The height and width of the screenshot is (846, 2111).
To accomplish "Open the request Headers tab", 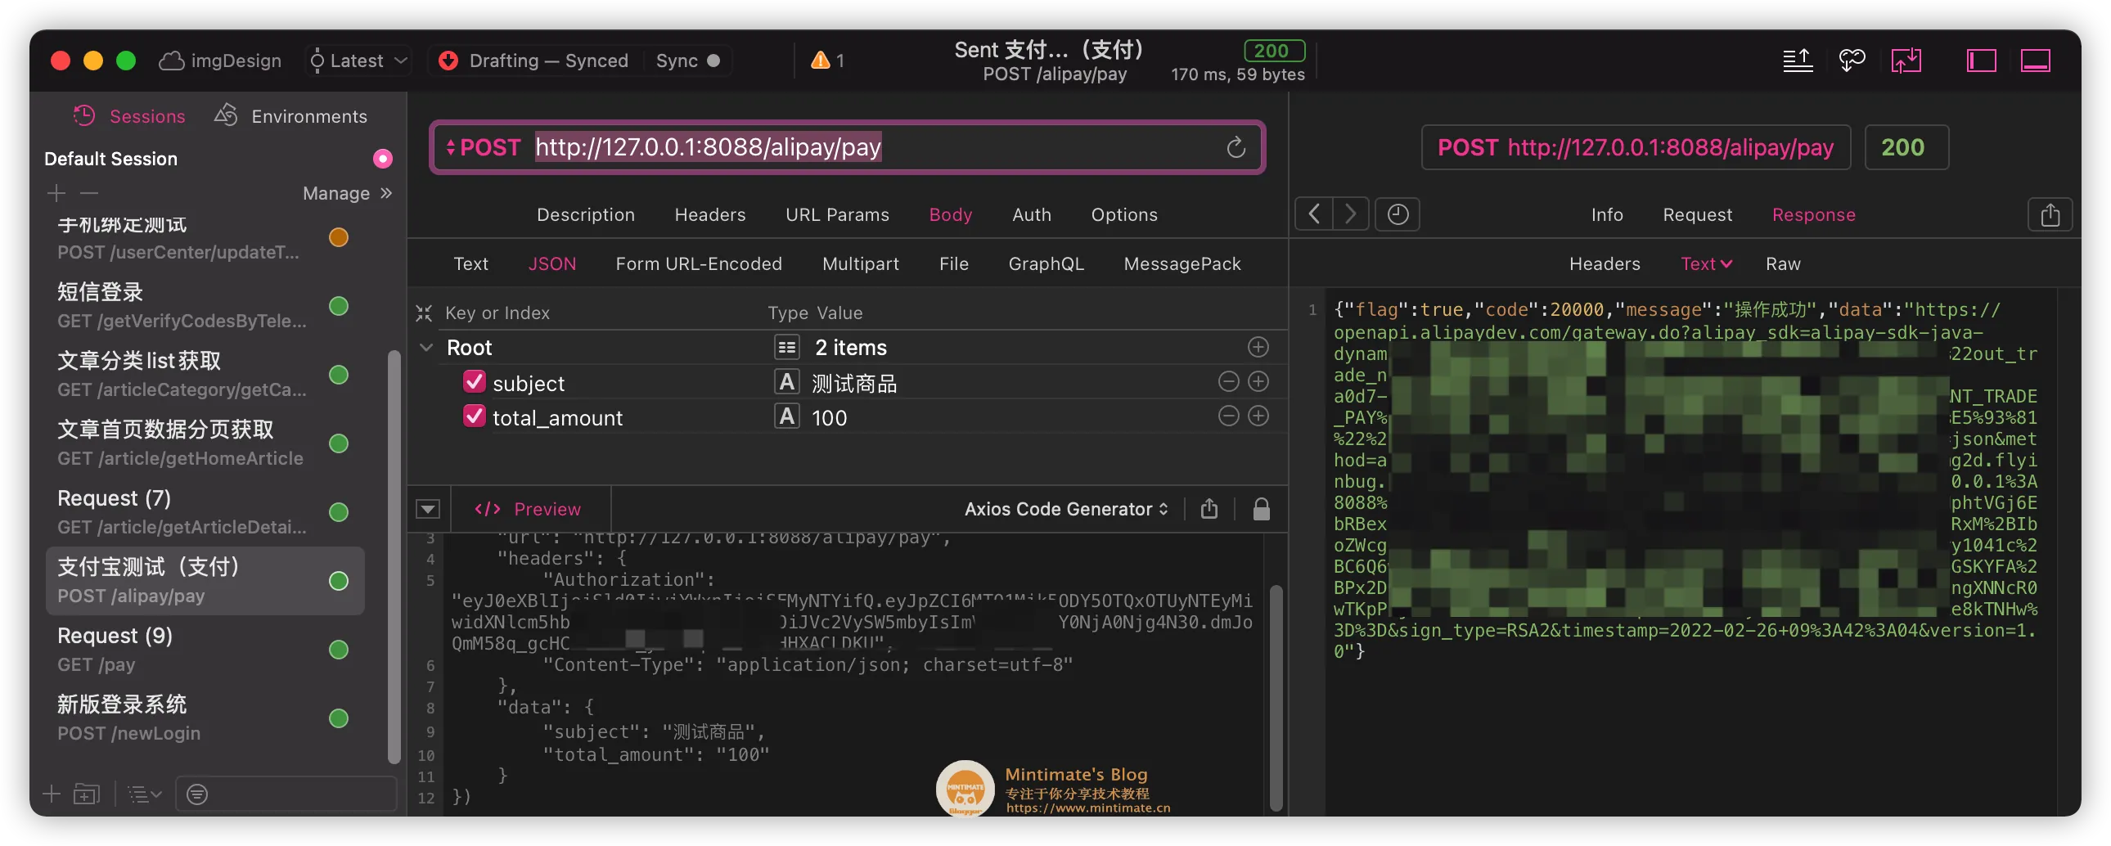I will click(x=709, y=215).
